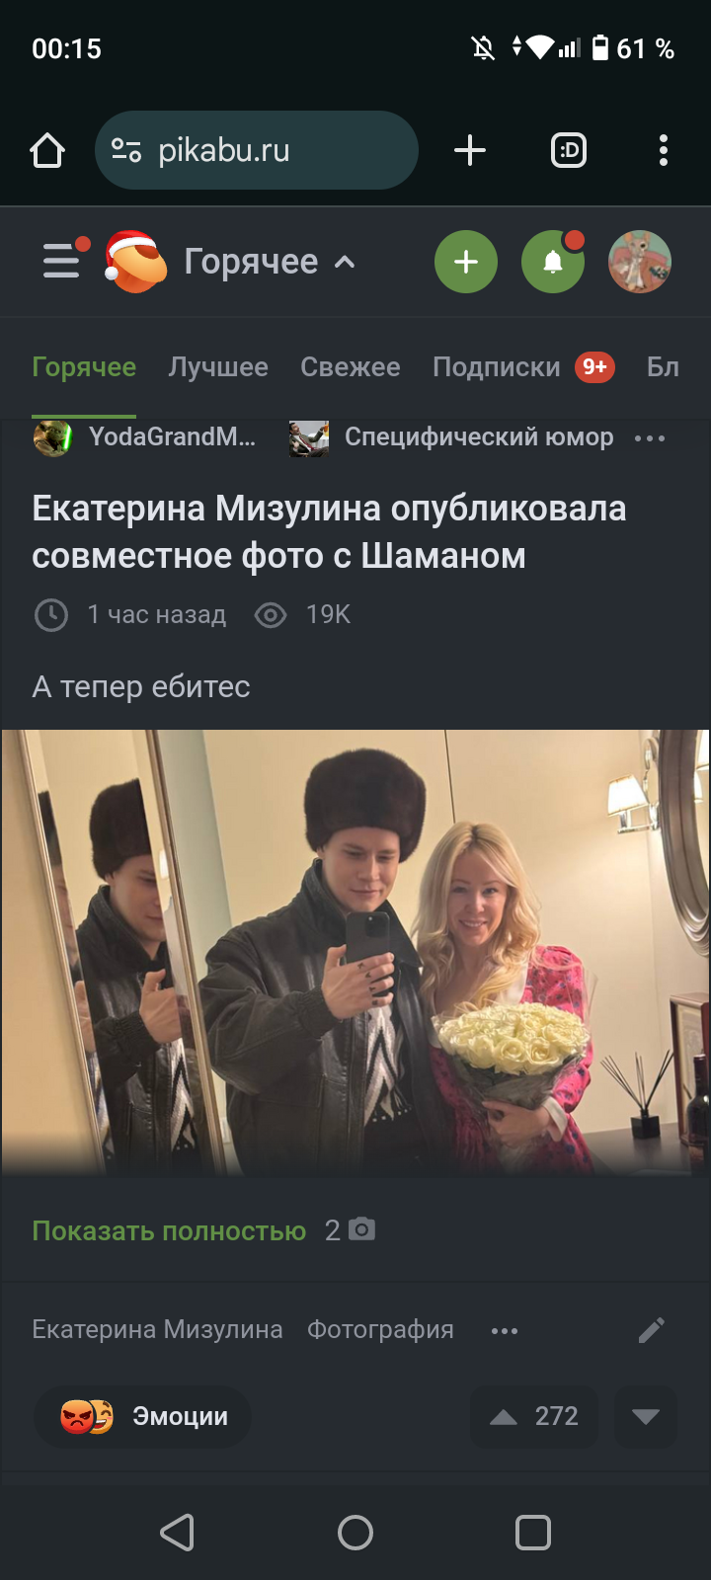Screen dimensions: 711x1580
Task: Open post options three-dot menu
Action: (650, 437)
